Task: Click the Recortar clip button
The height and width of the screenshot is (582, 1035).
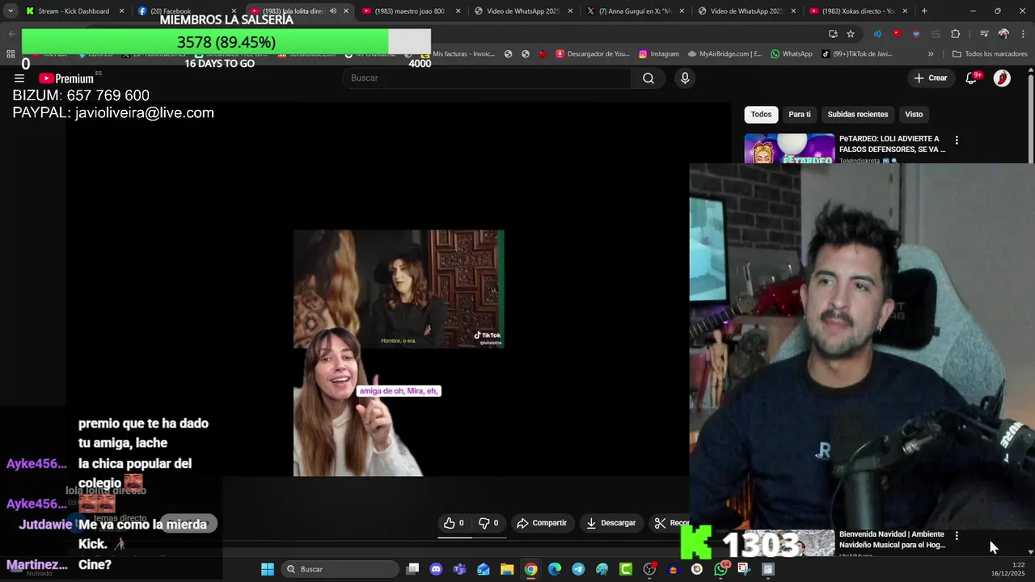Action: (x=670, y=523)
